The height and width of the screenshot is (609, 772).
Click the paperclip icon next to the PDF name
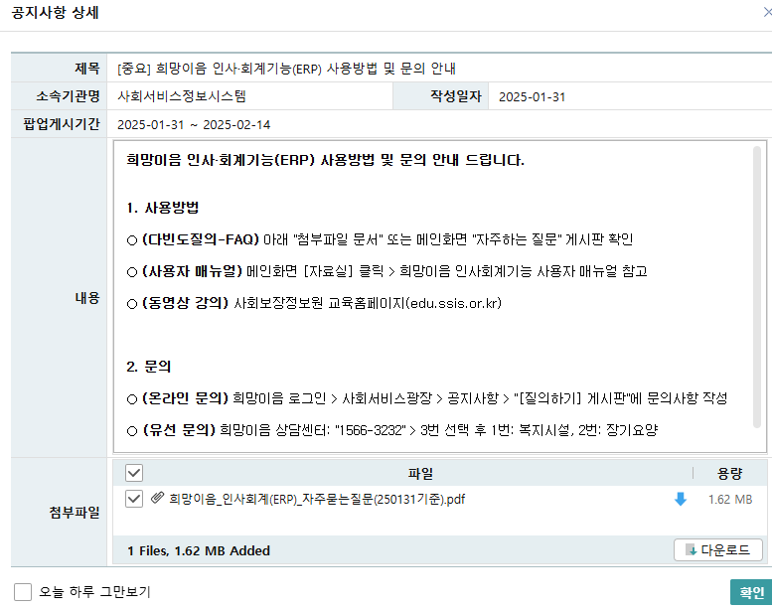[x=157, y=498]
